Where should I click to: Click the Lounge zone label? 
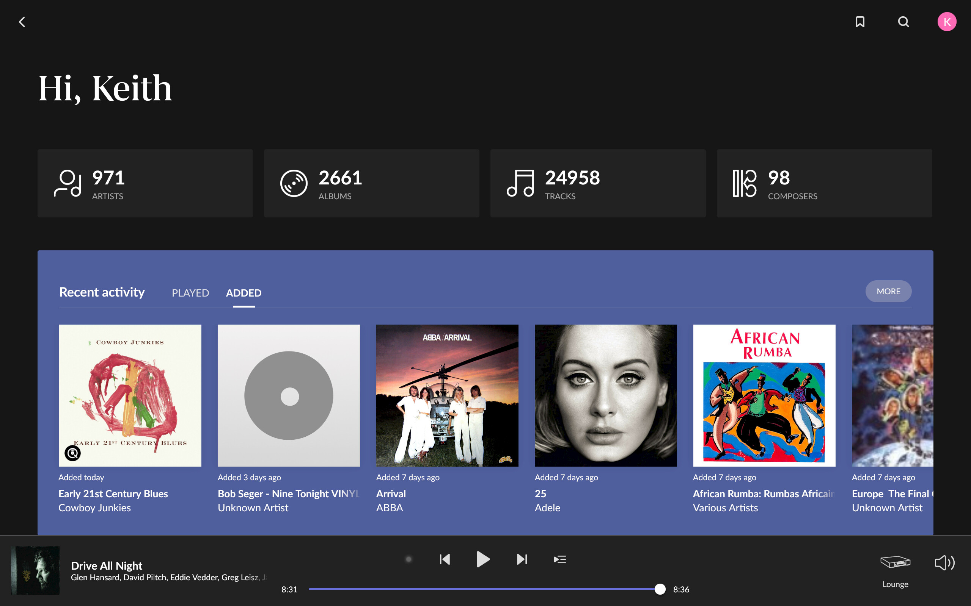[x=895, y=584]
